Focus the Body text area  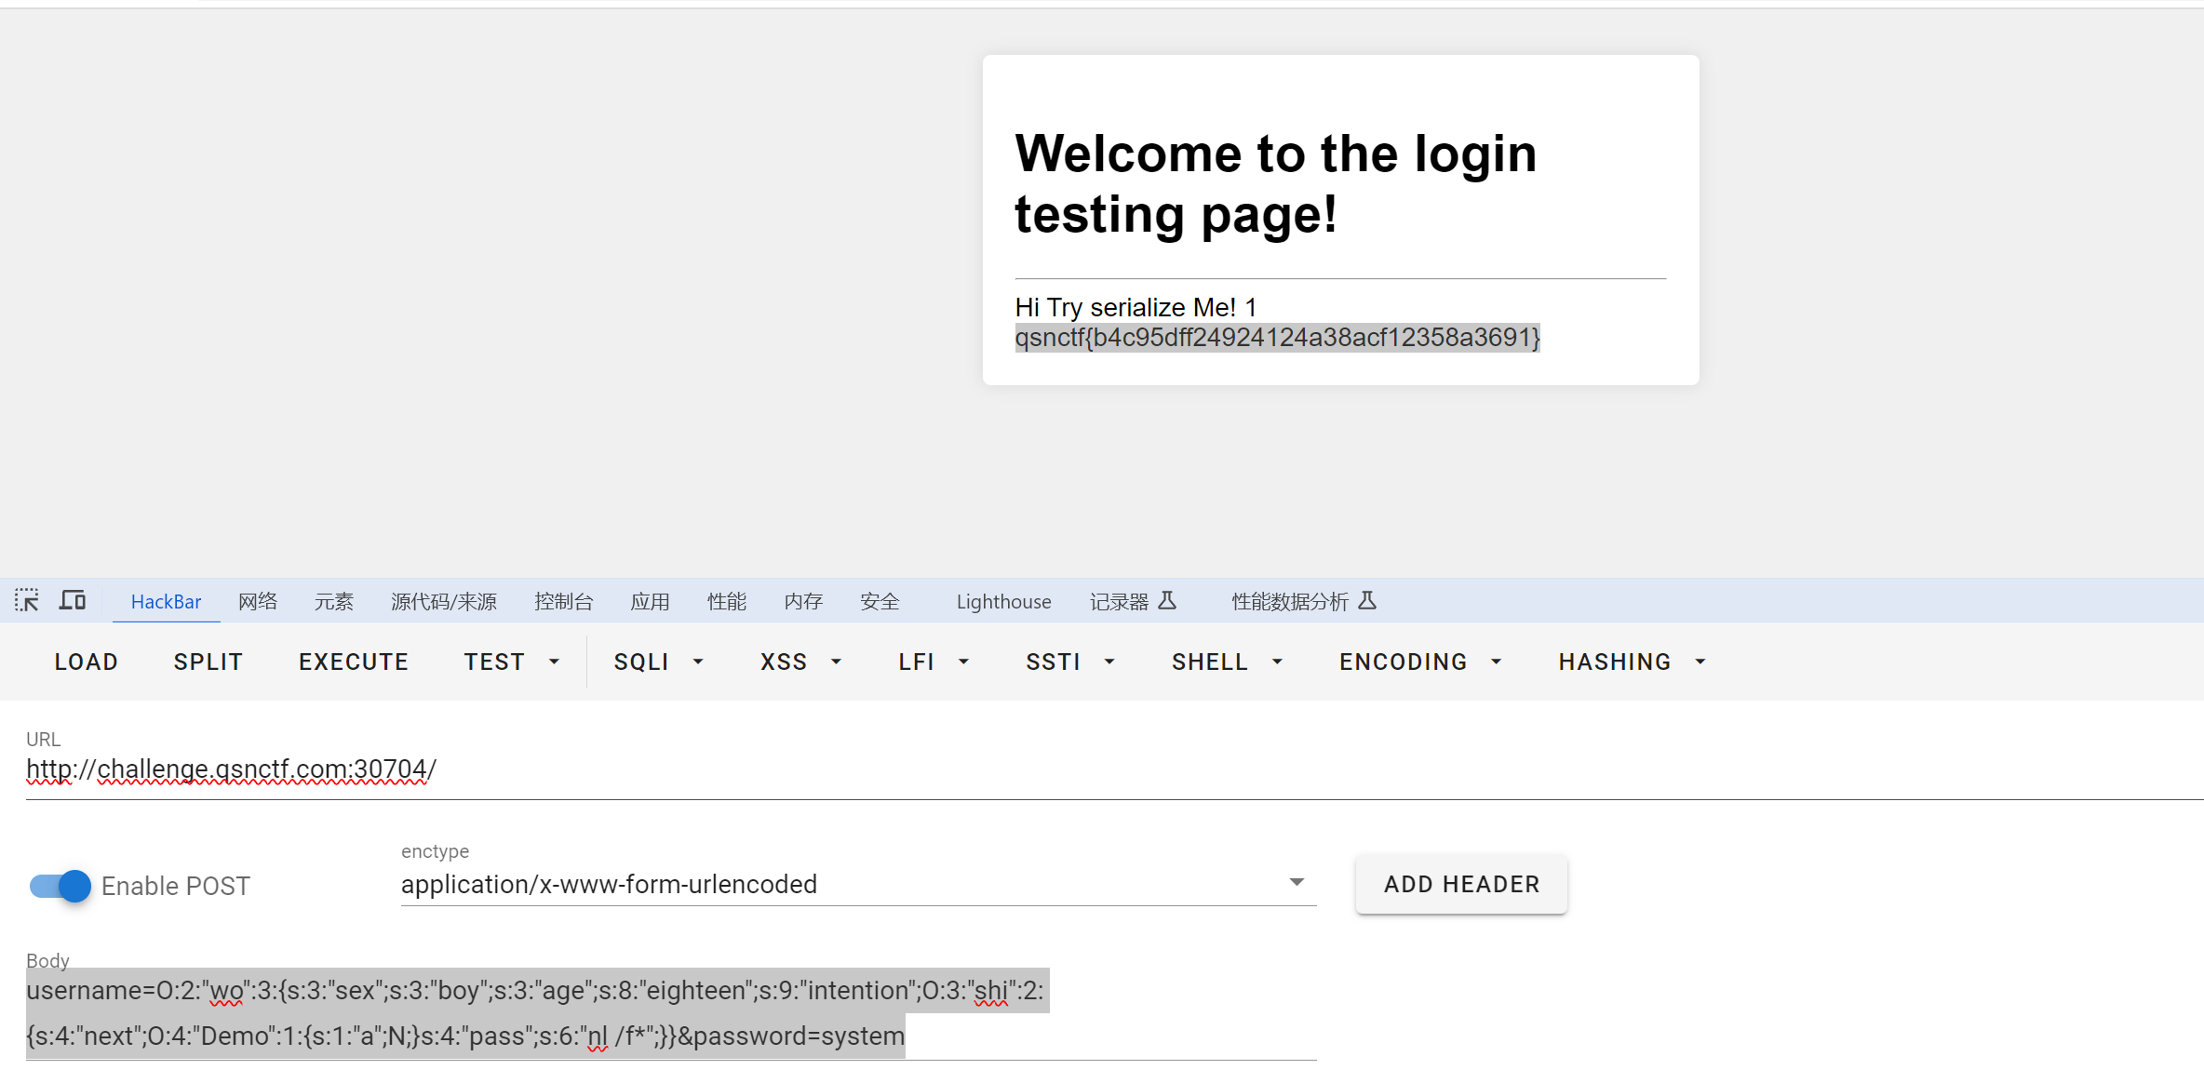coord(671,1013)
